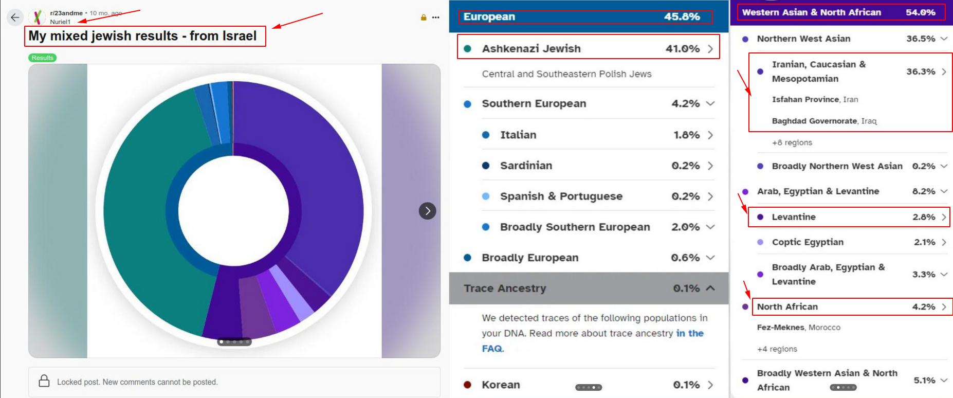Open the three-dot post options menu

click(436, 17)
